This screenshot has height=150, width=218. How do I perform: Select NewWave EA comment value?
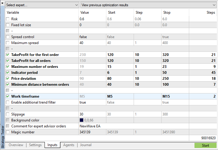pos(134,126)
